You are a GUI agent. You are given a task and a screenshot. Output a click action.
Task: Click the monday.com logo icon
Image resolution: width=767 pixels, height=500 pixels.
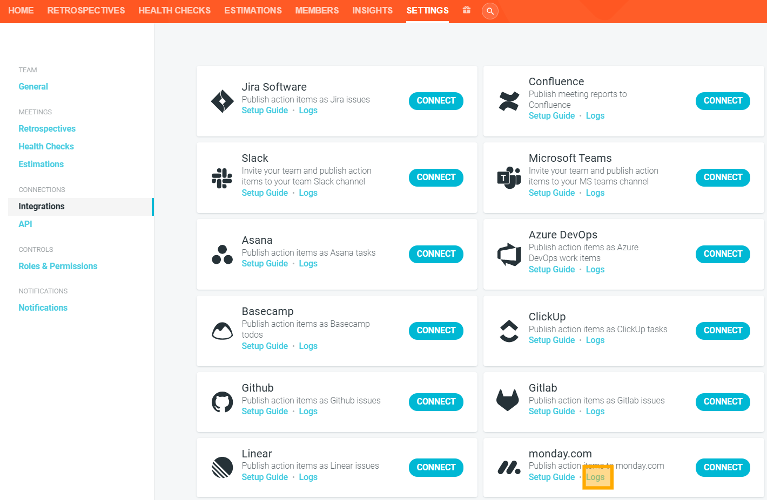(509, 468)
